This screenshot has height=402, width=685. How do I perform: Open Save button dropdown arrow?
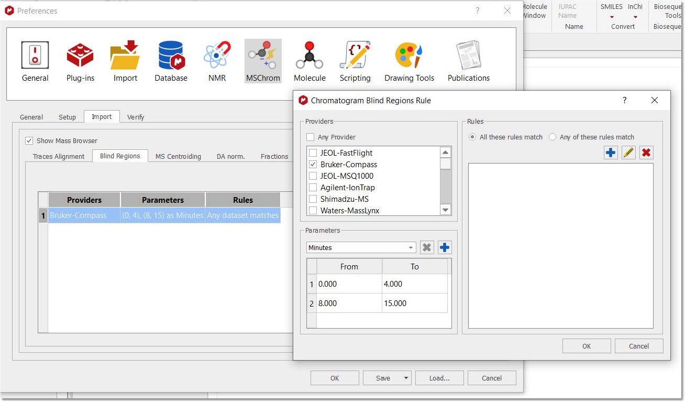(406, 378)
